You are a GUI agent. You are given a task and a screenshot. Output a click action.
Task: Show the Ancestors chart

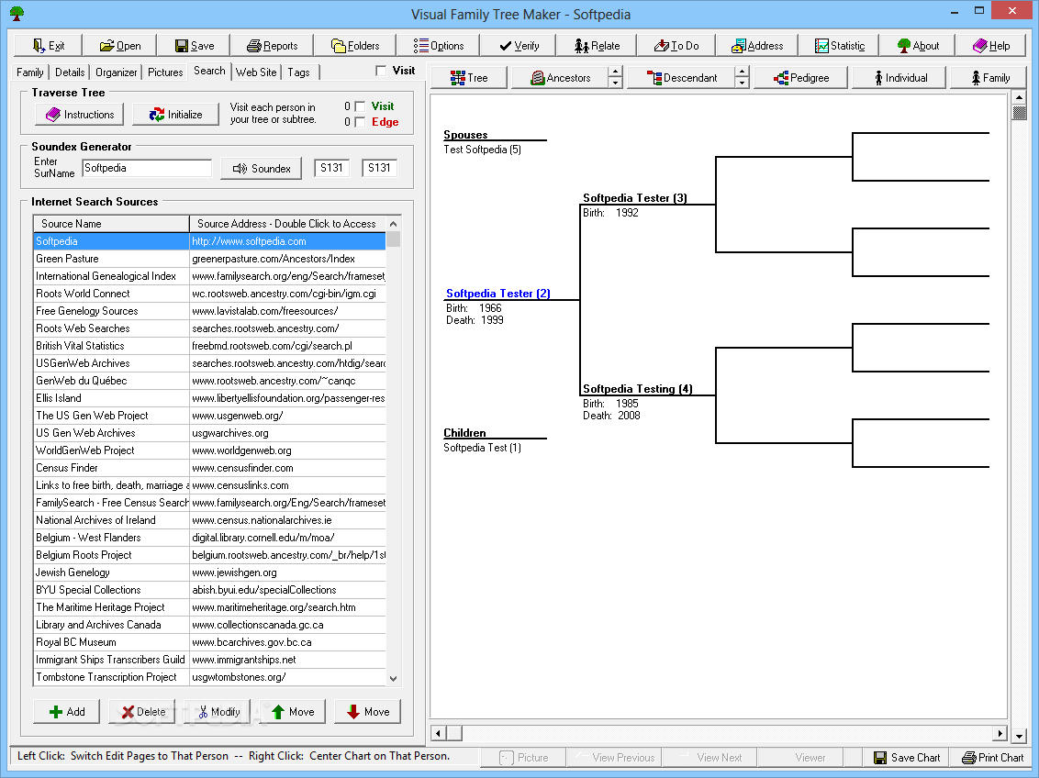point(559,77)
